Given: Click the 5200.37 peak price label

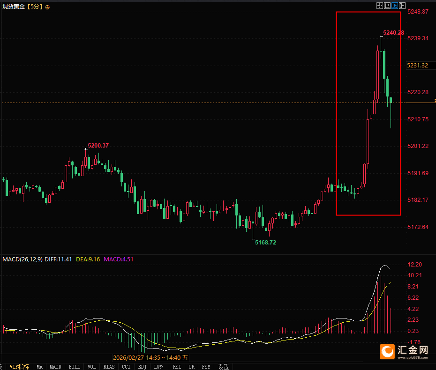Looking at the screenshot, I should click(x=98, y=146).
